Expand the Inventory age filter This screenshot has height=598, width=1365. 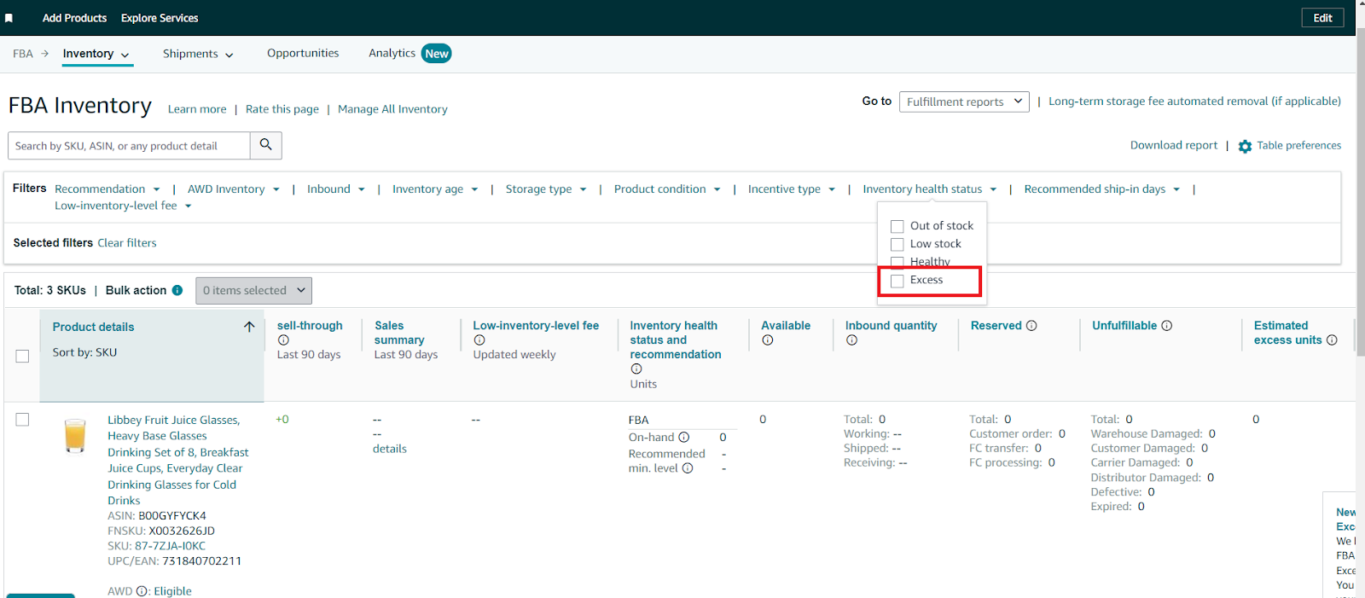(x=435, y=189)
